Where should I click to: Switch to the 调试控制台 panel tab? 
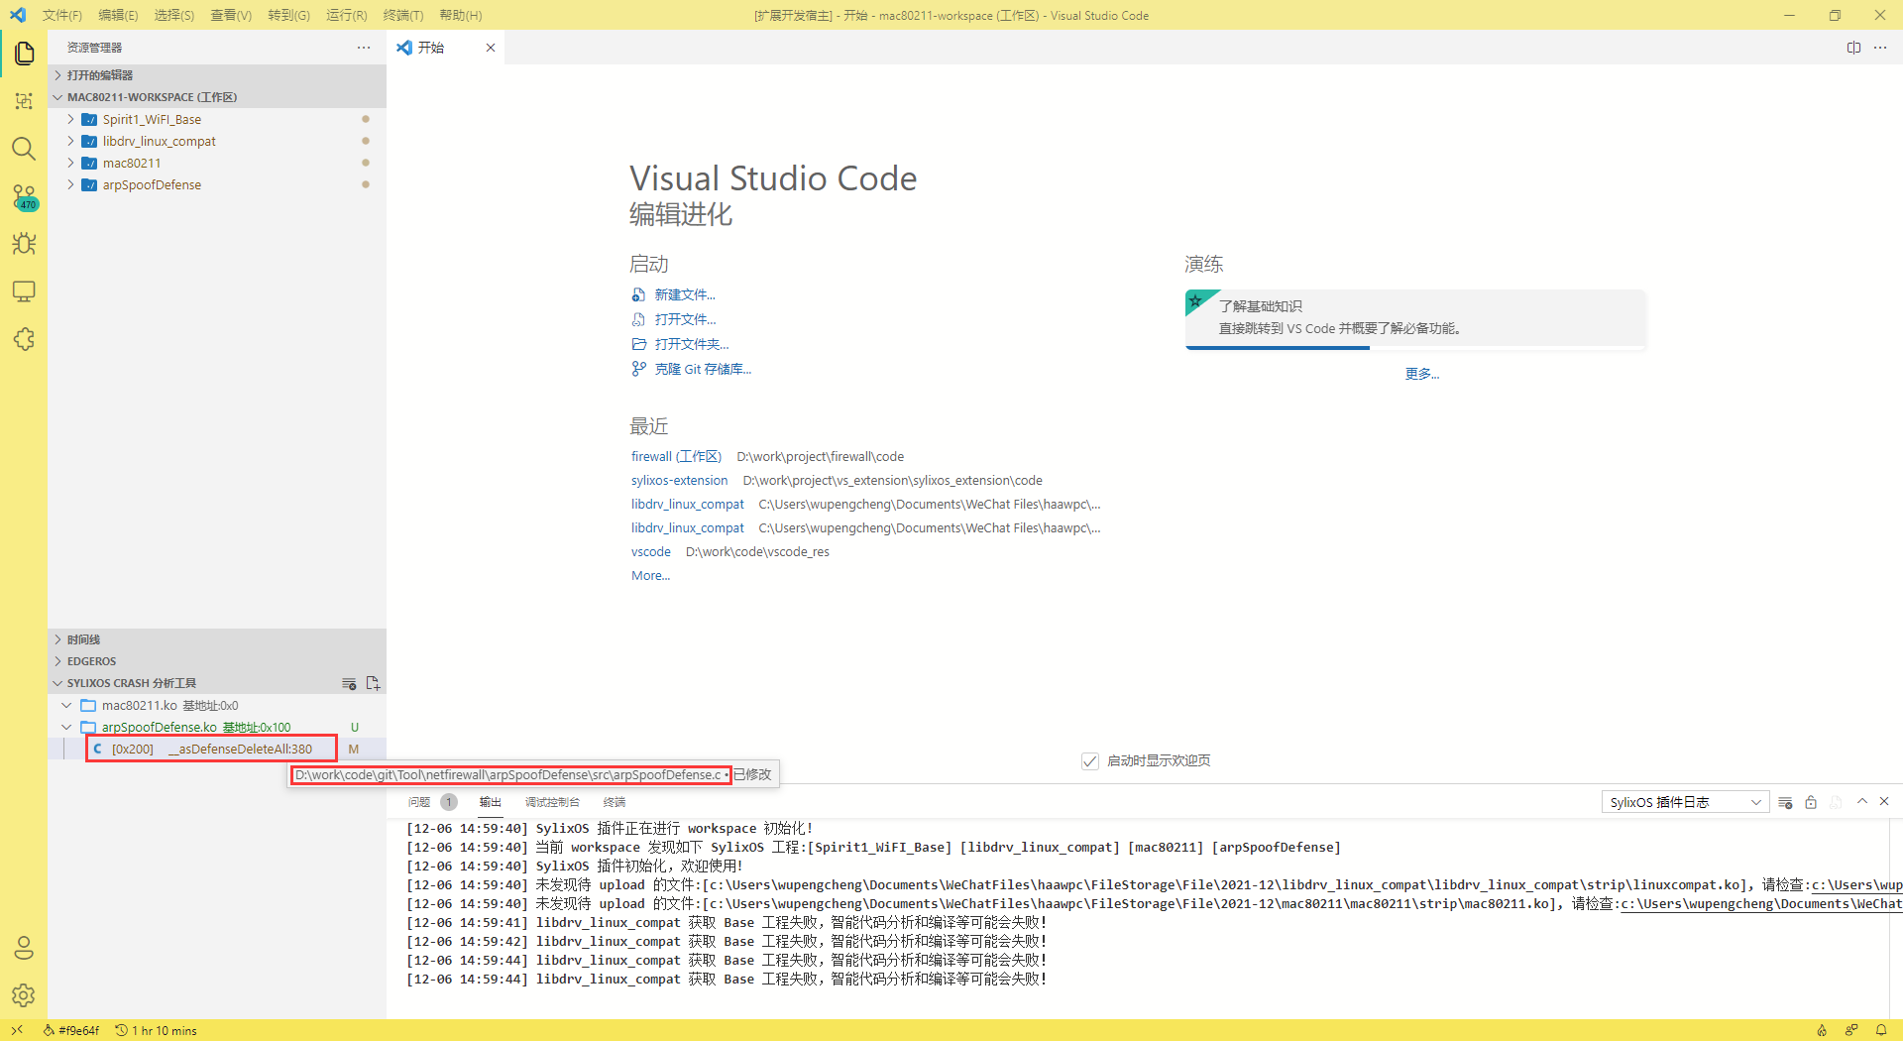click(x=552, y=802)
